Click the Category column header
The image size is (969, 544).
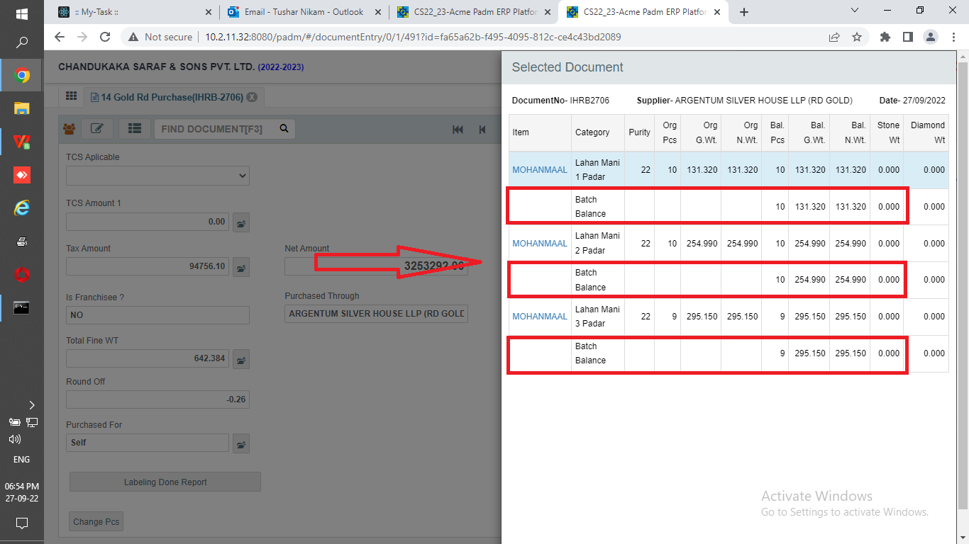(x=598, y=132)
